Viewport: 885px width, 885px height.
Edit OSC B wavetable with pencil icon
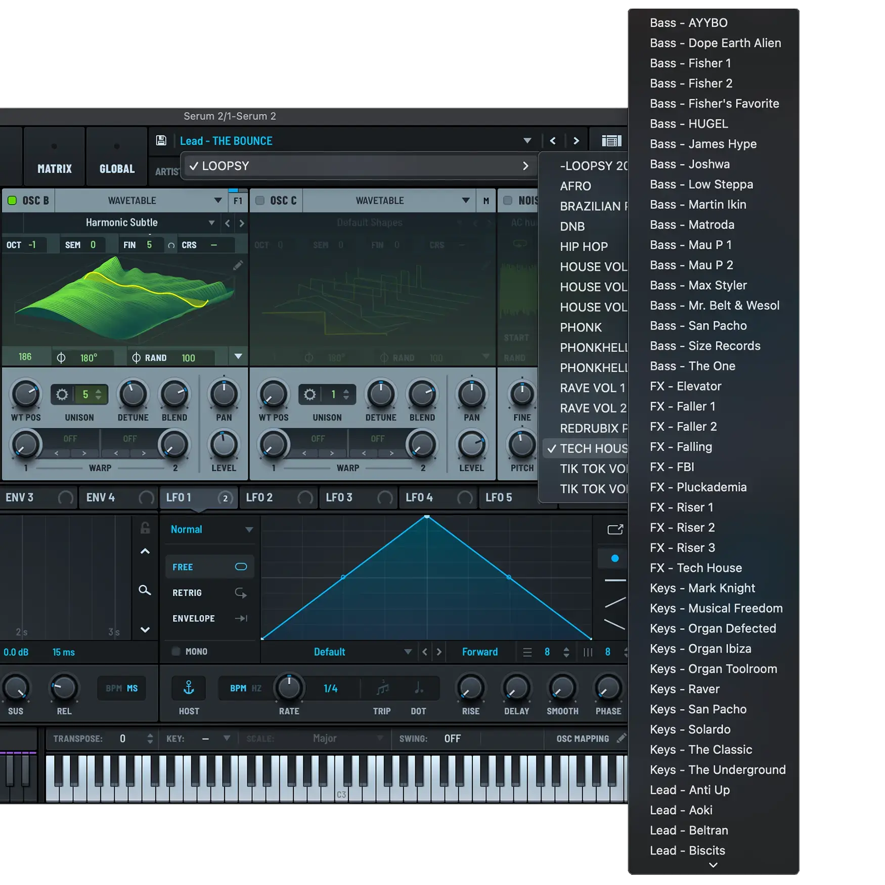(x=238, y=264)
